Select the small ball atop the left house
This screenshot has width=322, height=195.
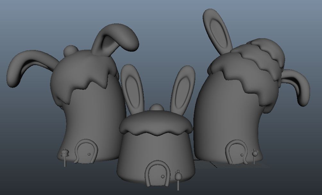71,51
